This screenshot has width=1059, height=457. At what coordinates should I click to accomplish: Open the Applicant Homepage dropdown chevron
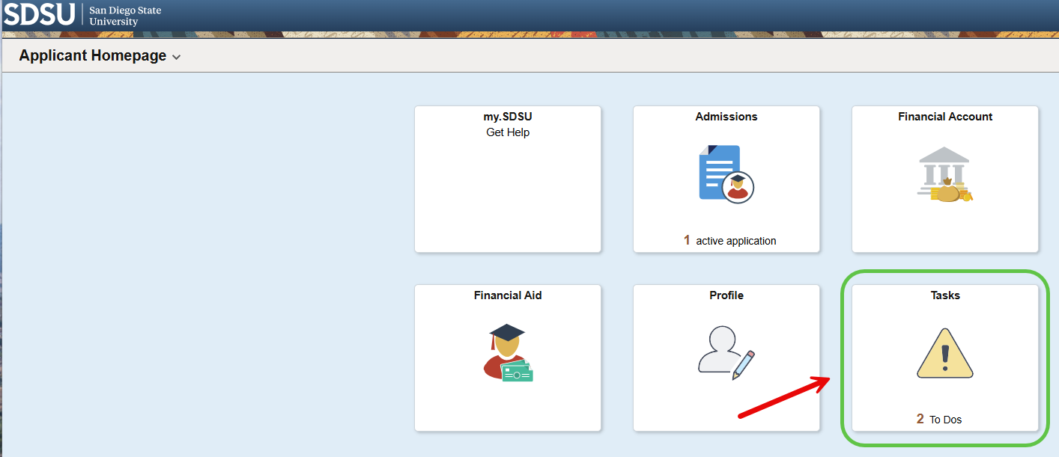(x=177, y=58)
